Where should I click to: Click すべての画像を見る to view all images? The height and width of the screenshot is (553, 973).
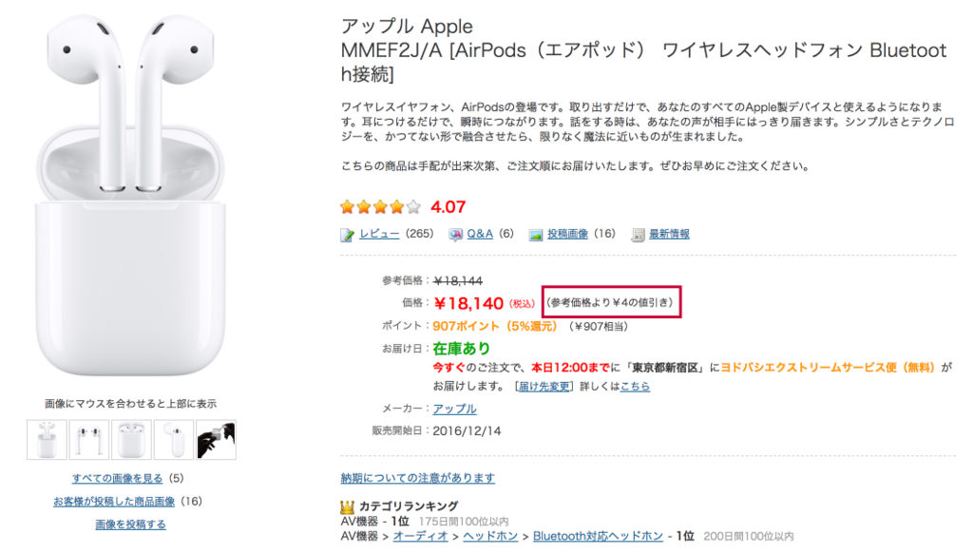coord(117,478)
